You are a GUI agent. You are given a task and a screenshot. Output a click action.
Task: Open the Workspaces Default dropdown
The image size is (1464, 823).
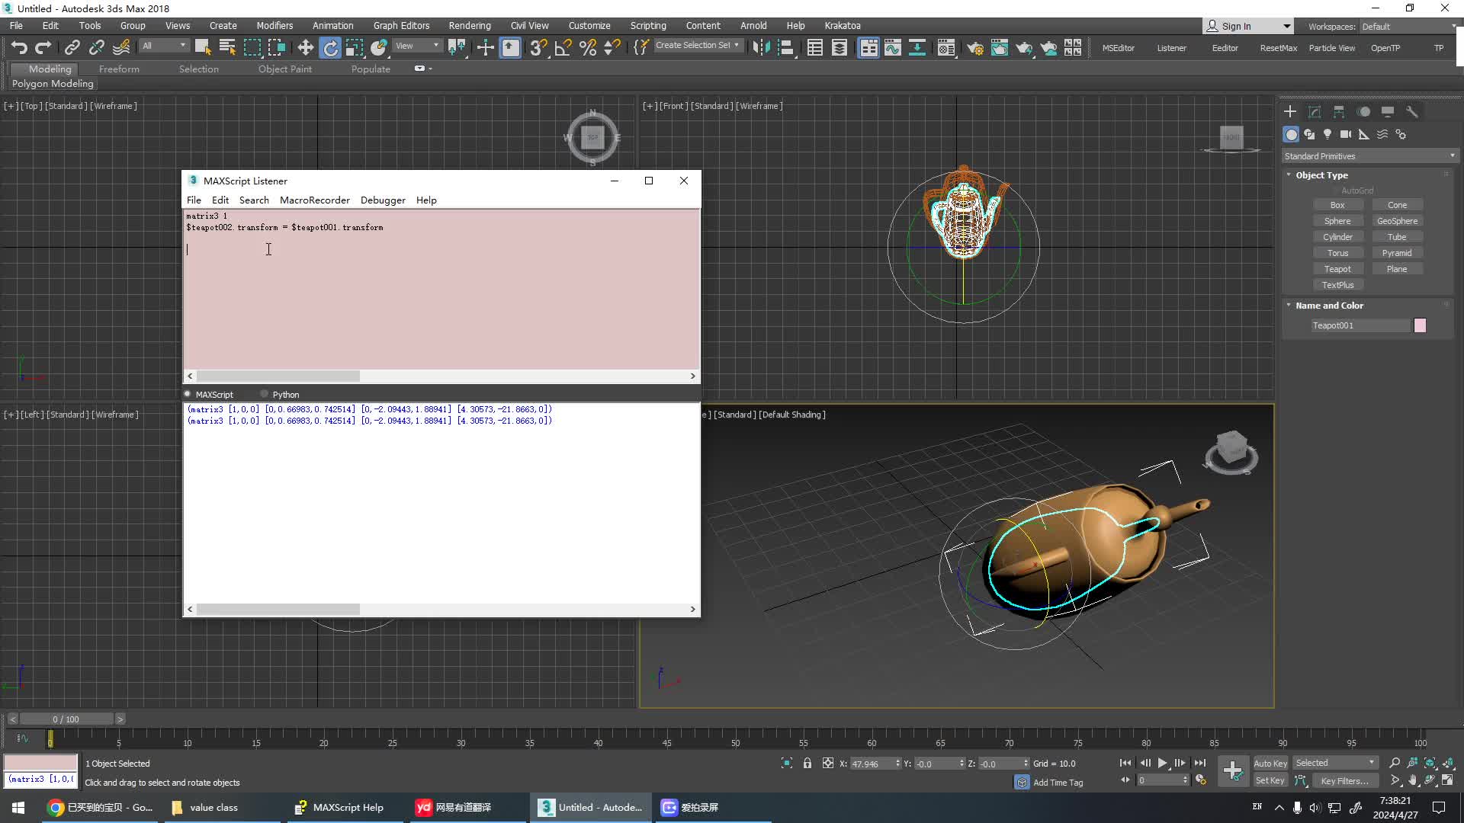click(x=1408, y=27)
